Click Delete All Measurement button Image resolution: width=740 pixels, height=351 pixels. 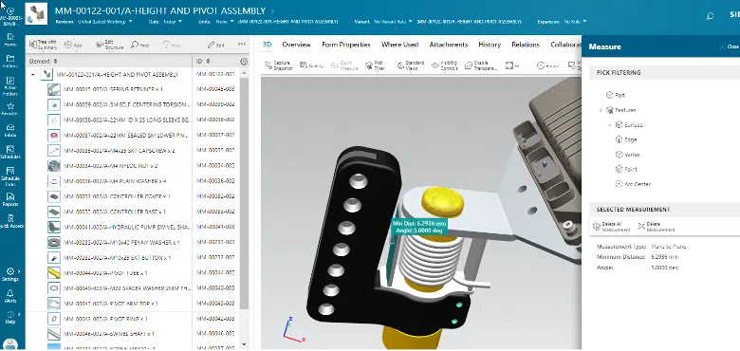pos(612,227)
